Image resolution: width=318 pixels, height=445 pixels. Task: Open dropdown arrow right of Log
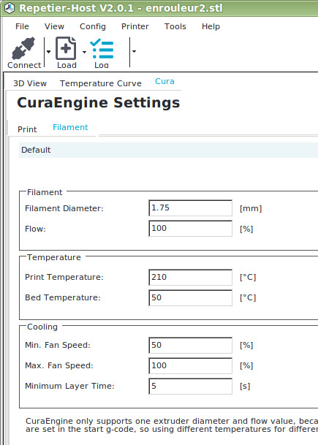click(134, 51)
